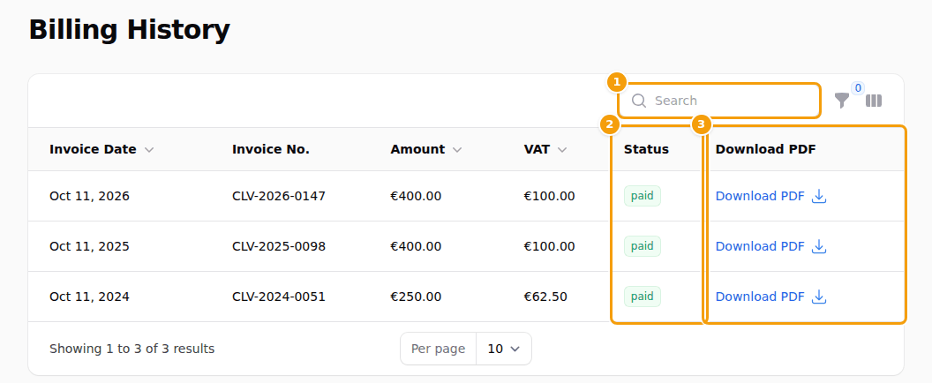Download PDF link for Oct 11, 2025 invoice
The width and height of the screenshot is (932, 383).
(x=770, y=246)
